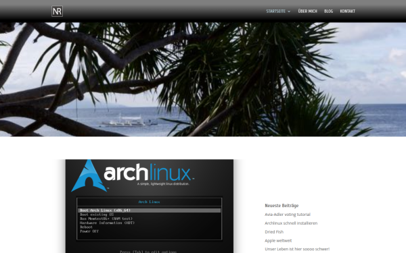Open the Blog page
406x253 pixels.
(x=329, y=11)
